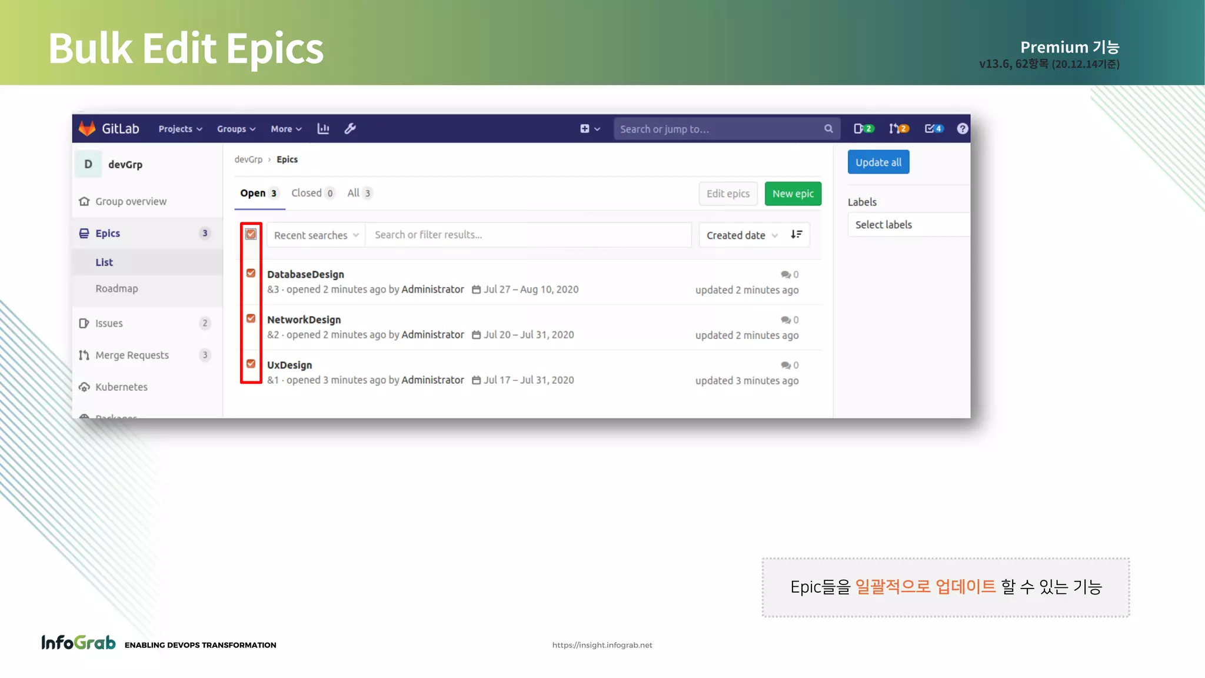Viewport: 1205px width, 678px height.
Task: Click the Jul 20 – Jul 31, 2020 date
Action: point(528,335)
